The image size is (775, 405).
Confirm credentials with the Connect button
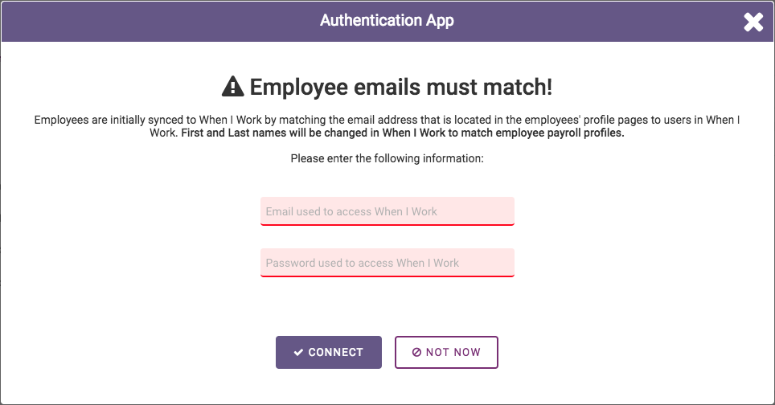tap(329, 352)
